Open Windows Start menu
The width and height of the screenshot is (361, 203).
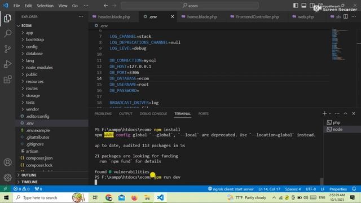click(6, 197)
